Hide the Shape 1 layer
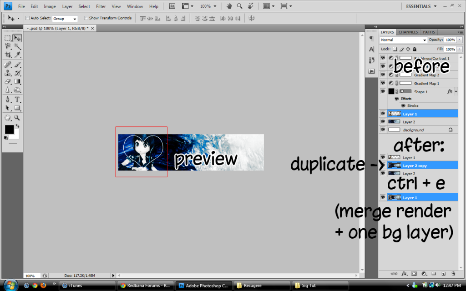466x291 pixels. (383, 91)
